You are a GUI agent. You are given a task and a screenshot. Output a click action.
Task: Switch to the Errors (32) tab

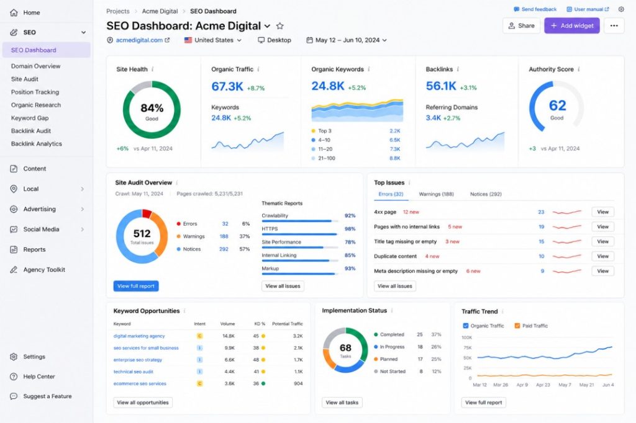391,194
